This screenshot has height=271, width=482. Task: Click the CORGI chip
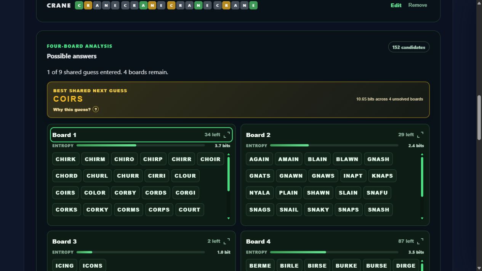click(186, 193)
